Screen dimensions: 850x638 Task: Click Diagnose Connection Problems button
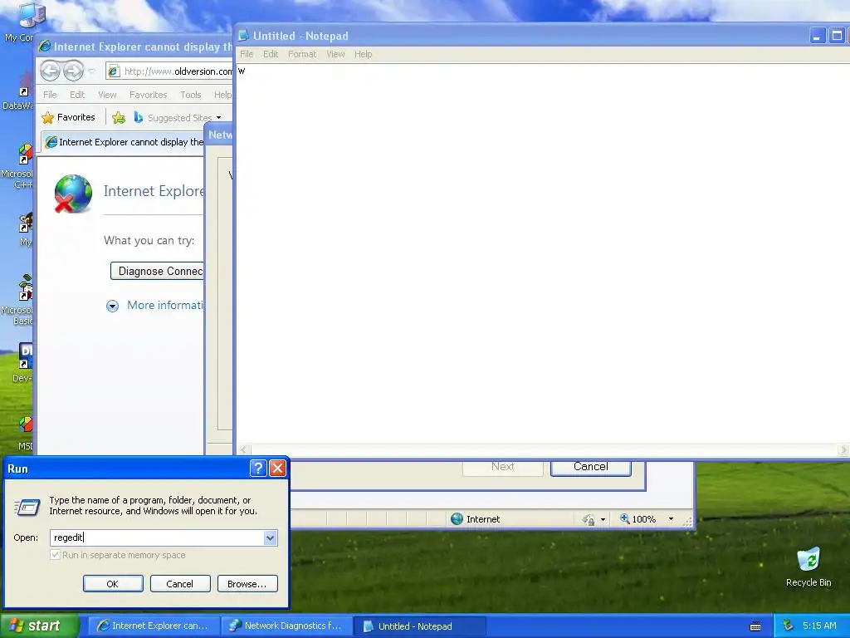[x=157, y=272]
